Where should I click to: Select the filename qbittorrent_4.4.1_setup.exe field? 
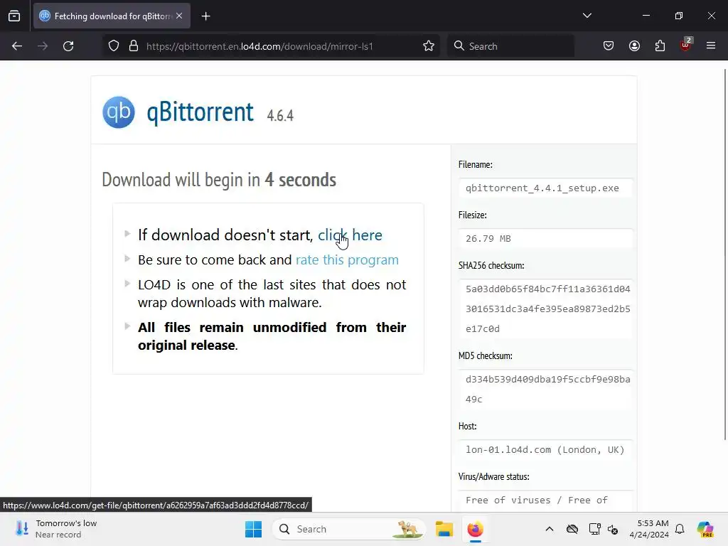coord(545,188)
